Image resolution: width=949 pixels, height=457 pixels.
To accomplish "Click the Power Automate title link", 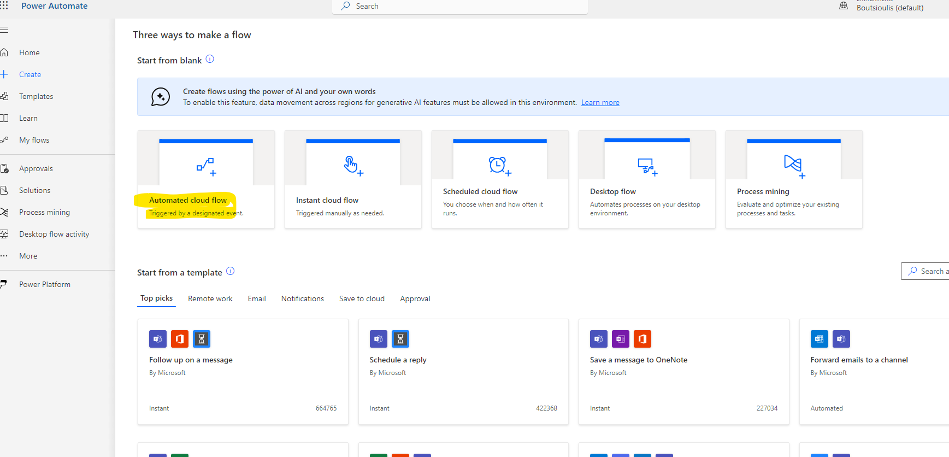I will tap(55, 6).
